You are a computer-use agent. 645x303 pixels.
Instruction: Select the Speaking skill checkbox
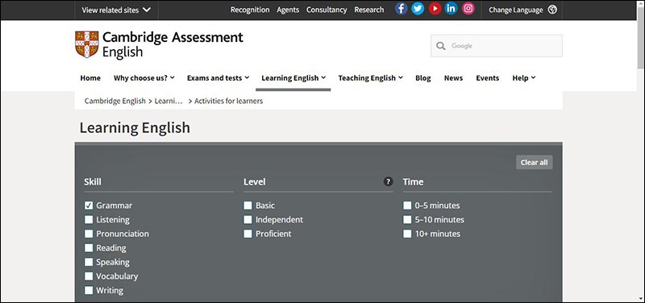coord(89,262)
